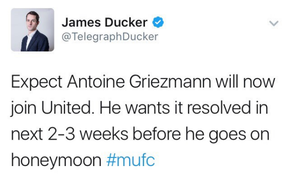Click the word United in the tweet
Screen dimensions: 289x180
pyautogui.click(x=66, y=108)
